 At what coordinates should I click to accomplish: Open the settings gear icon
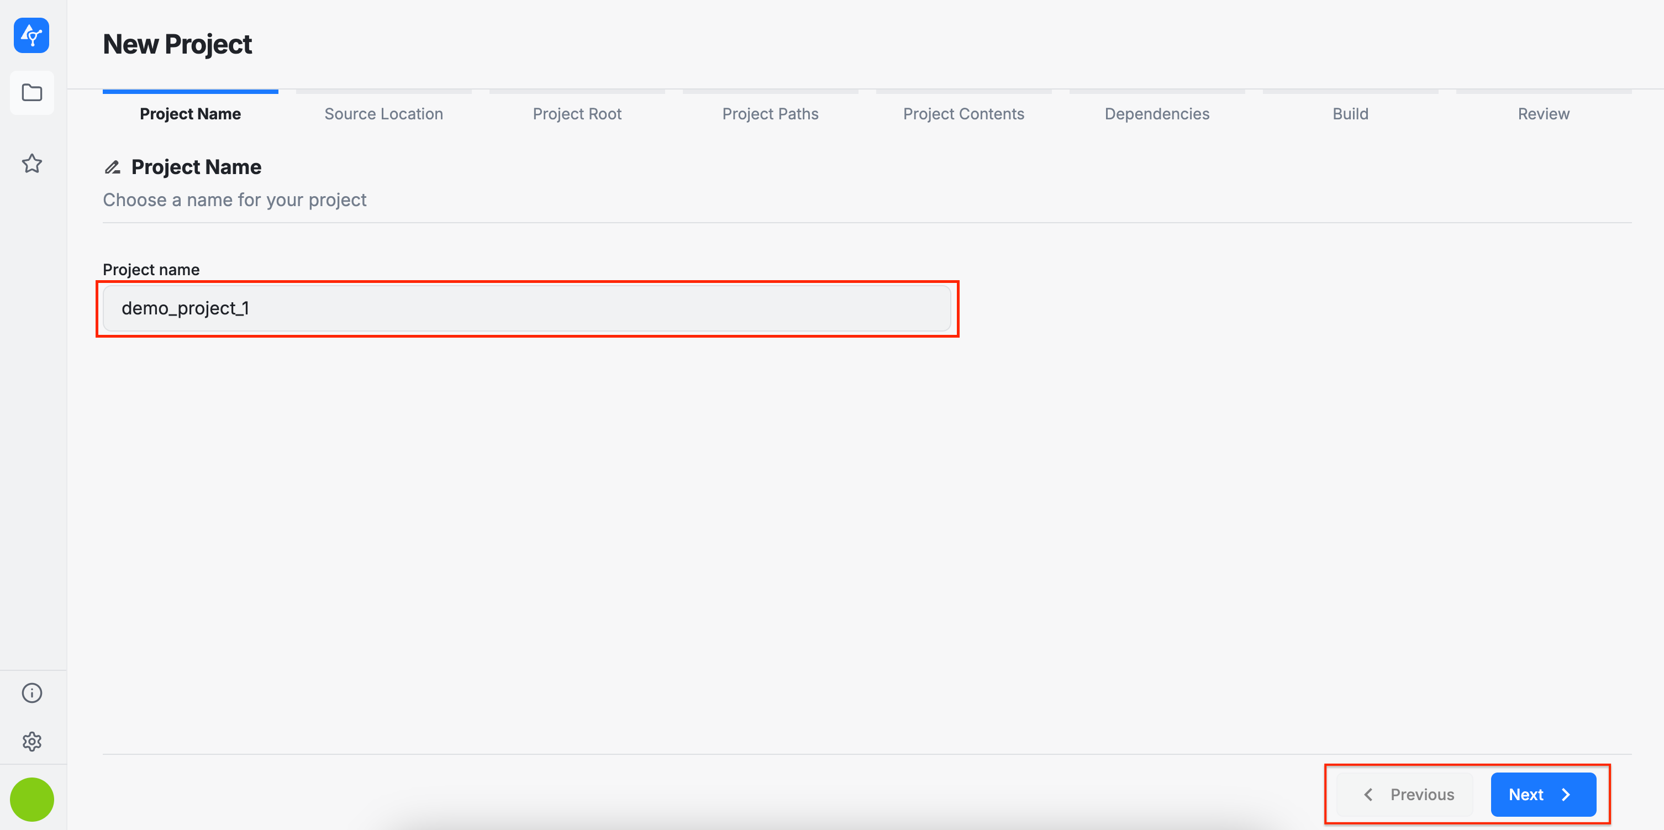[x=31, y=741]
